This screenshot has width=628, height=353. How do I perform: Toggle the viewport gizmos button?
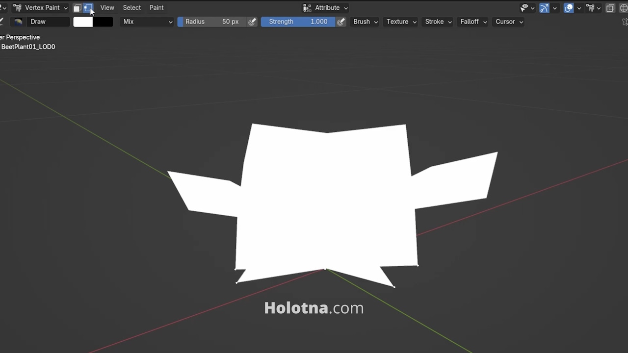[544, 8]
